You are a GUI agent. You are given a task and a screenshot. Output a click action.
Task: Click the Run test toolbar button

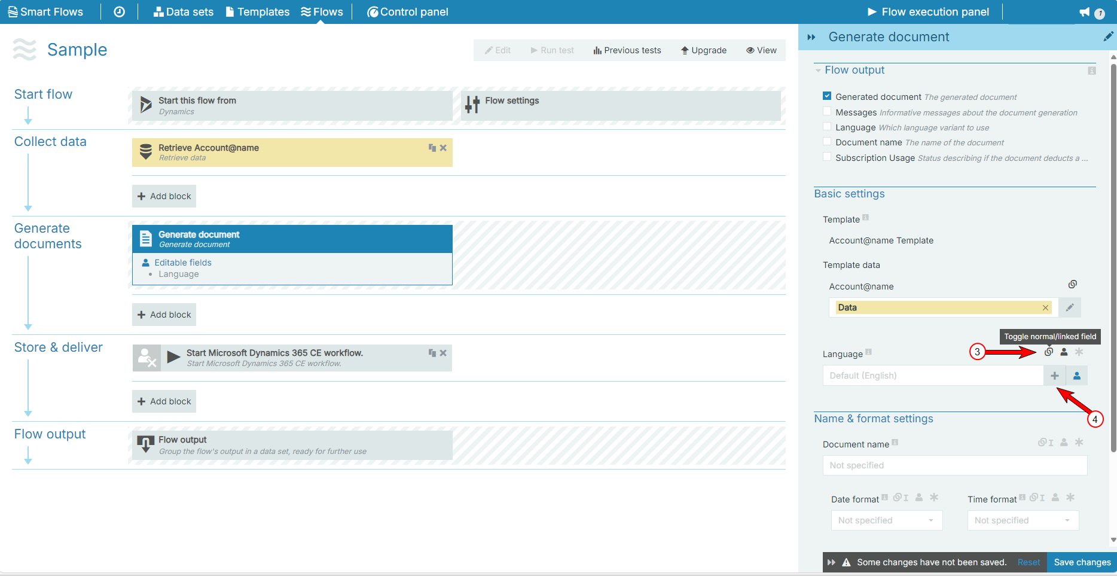pos(552,50)
